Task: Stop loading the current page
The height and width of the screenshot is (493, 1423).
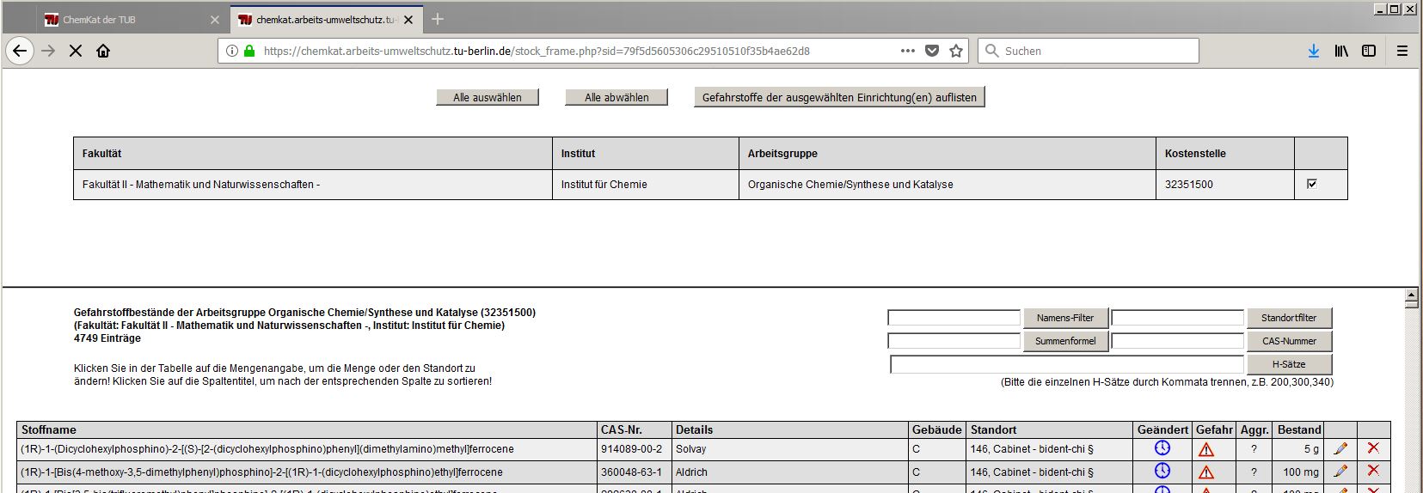Action: [x=76, y=51]
